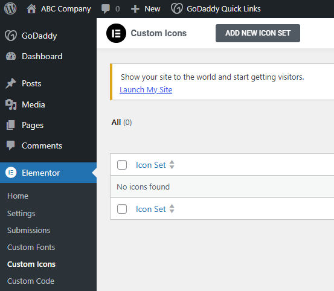Viewport: 334px width, 291px height.
Task: Collapse the Elementor sidebar menu
Action: 48,173
